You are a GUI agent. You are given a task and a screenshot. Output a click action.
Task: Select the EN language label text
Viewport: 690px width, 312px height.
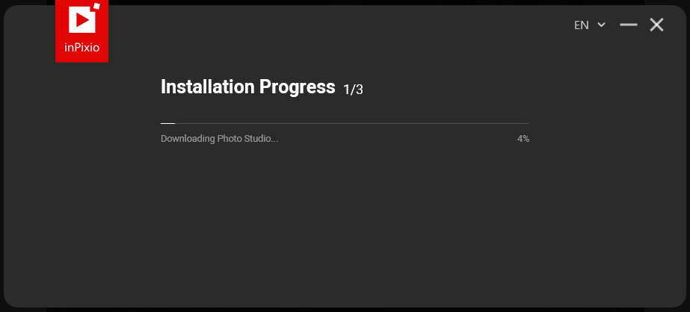[582, 25]
